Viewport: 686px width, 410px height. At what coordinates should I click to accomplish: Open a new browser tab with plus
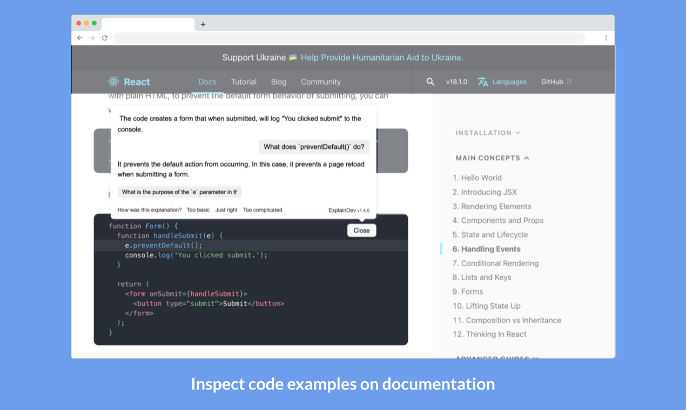coord(203,24)
